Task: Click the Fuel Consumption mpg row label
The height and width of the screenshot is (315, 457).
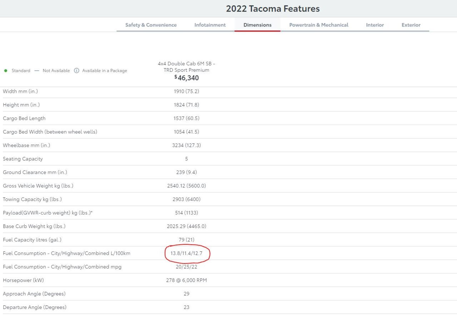Action: pos(62,267)
